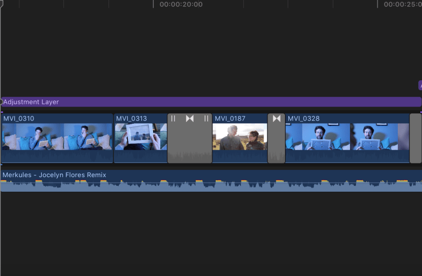Click the right trim handle of the first transition
The height and width of the screenshot is (276, 422).
[x=206, y=118]
